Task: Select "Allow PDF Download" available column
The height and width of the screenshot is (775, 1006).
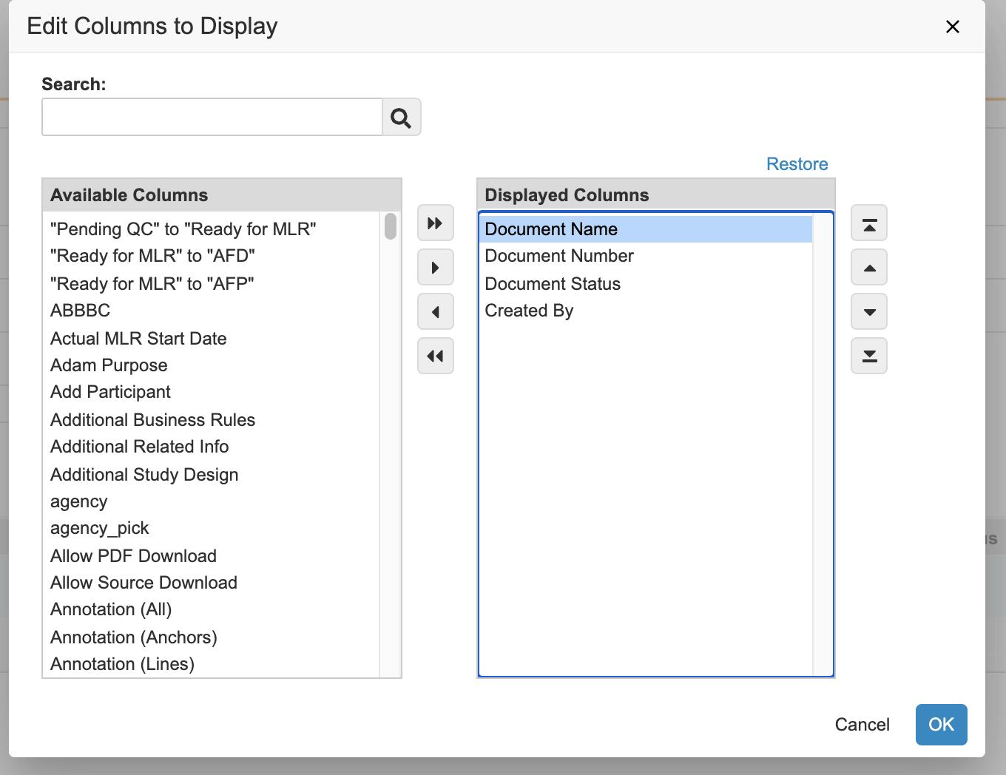Action: coord(133,556)
